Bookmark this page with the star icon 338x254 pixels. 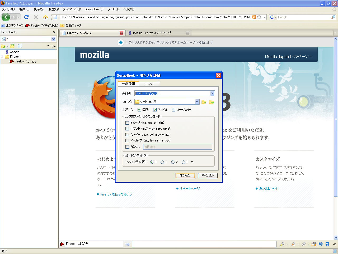point(259,17)
